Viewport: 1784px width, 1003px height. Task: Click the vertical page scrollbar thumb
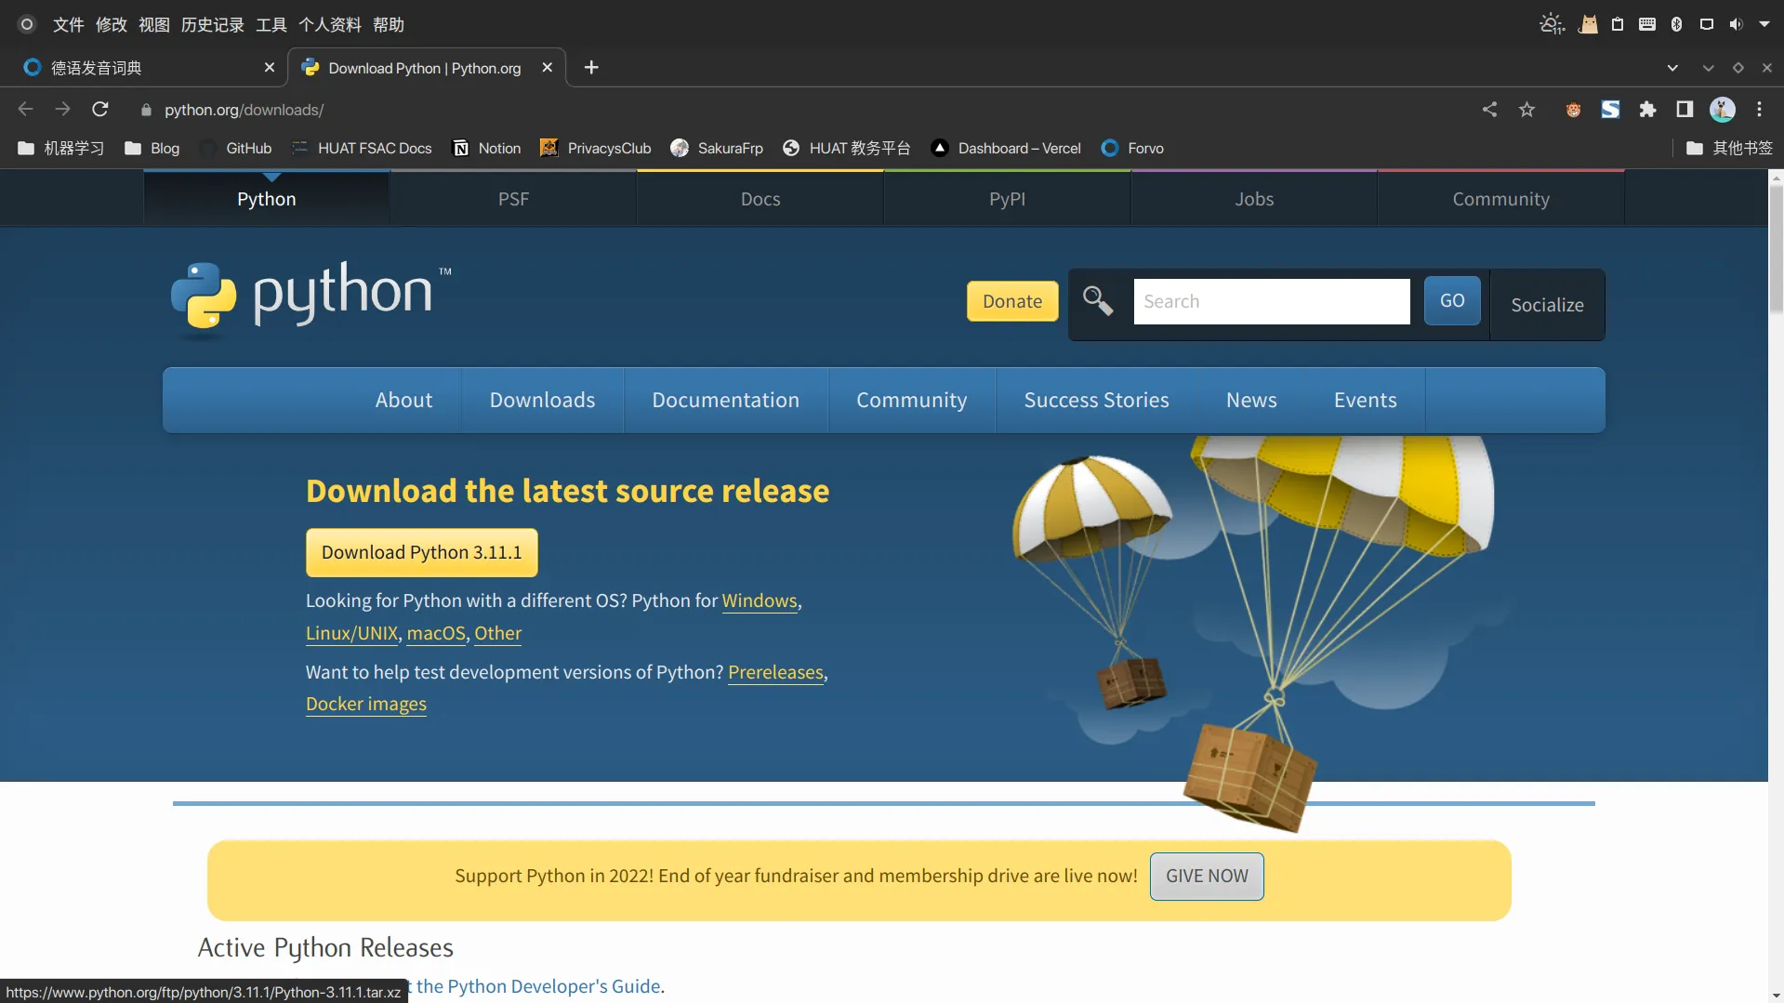(x=1776, y=249)
